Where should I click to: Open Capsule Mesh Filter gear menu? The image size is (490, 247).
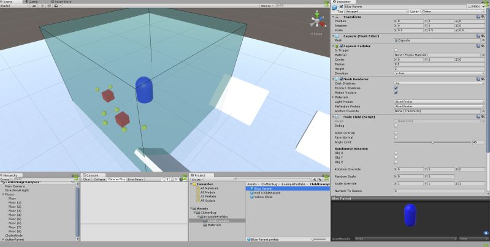click(x=483, y=36)
